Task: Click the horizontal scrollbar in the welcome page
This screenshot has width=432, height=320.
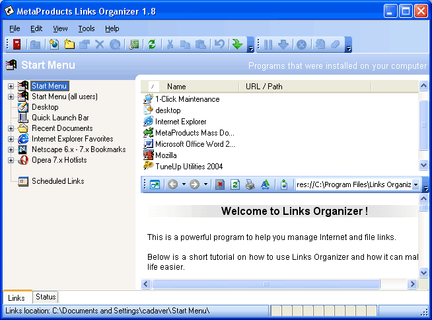Action: pyautogui.click(x=266, y=284)
